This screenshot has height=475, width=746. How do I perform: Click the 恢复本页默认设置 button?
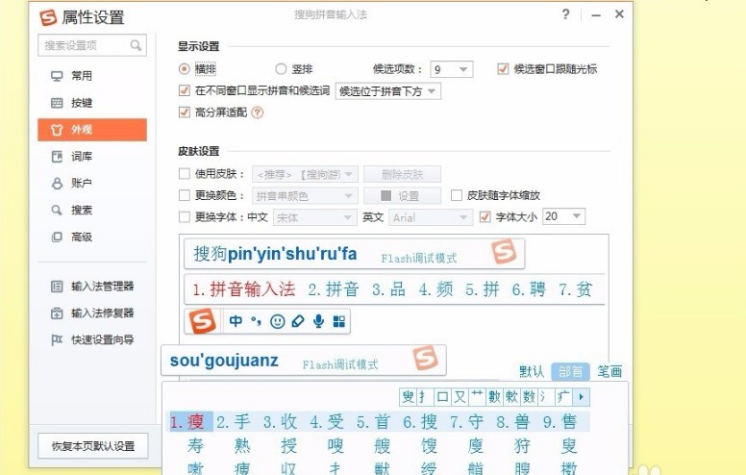point(93,446)
